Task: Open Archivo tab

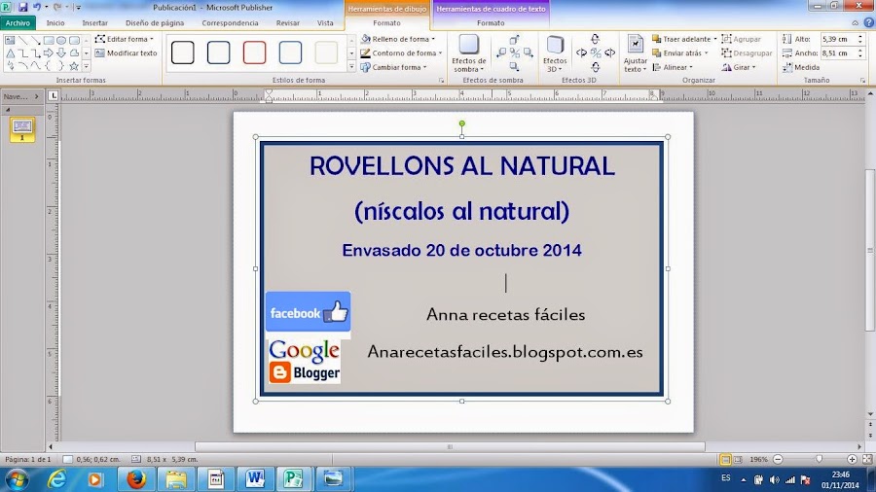Action: 18,23
